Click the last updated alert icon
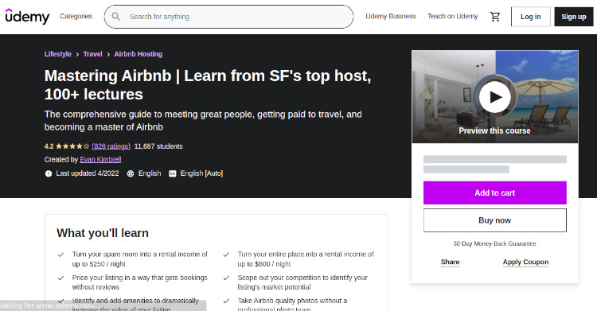The image size is (597, 311). click(x=49, y=173)
